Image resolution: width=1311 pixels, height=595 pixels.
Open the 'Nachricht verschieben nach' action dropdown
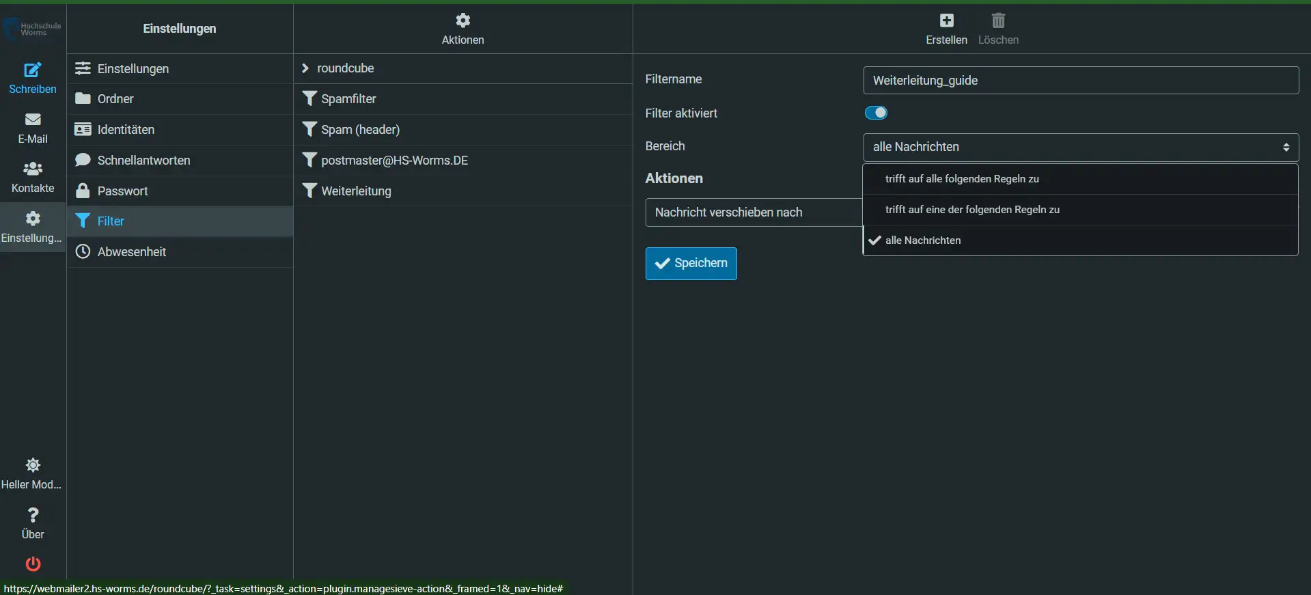pyautogui.click(x=751, y=212)
